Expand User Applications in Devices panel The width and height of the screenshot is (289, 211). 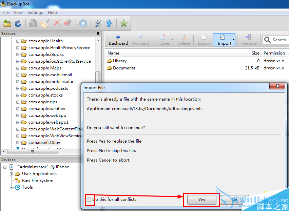[x=12, y=174]
